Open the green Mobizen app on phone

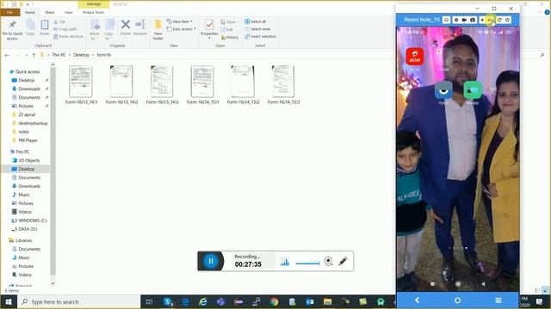473,91
